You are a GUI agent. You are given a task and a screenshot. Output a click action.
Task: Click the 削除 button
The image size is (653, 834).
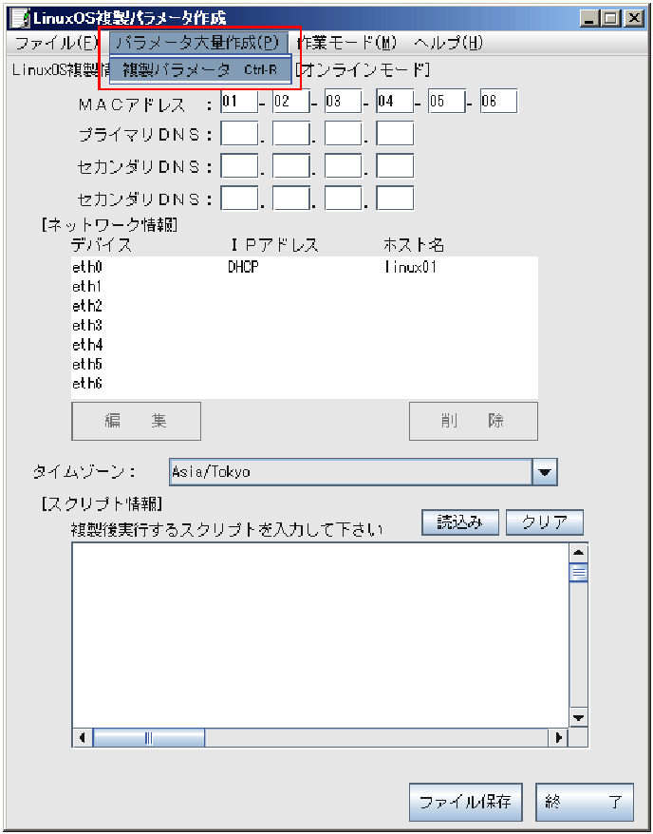[x=474, y=421]
